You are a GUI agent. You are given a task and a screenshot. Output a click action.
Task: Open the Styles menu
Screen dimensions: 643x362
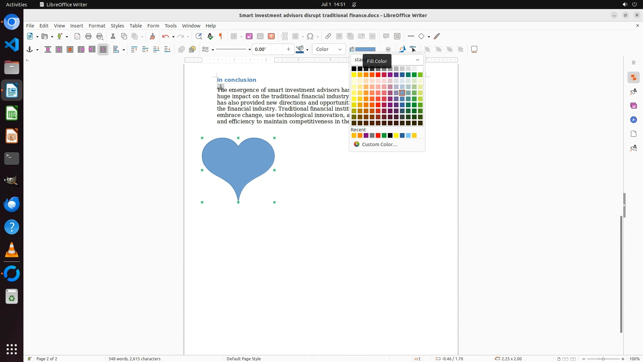(117, 26)
